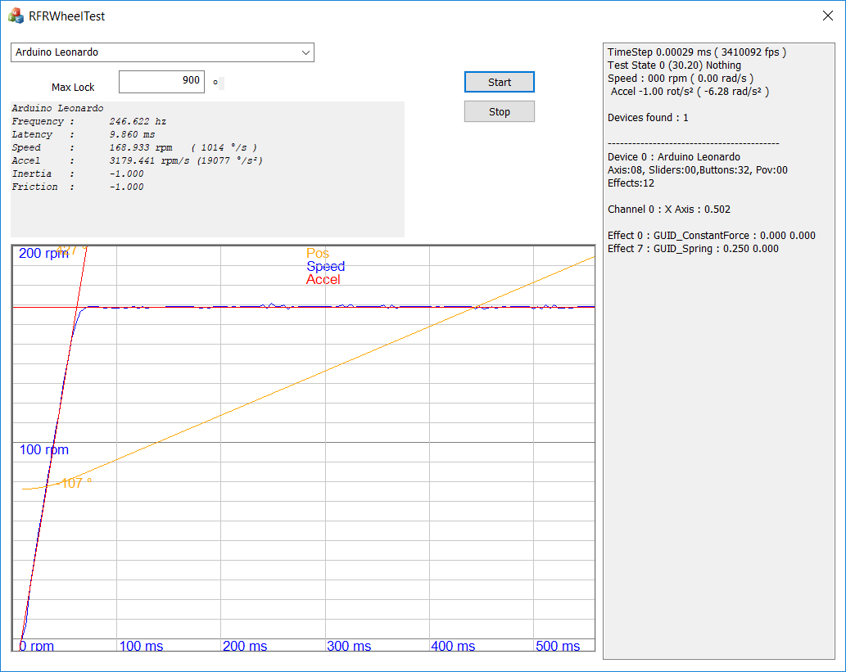The height and width of the screenshot is (672, 846).
Task: Click the 100 rpm axis label
Action: 44,450
